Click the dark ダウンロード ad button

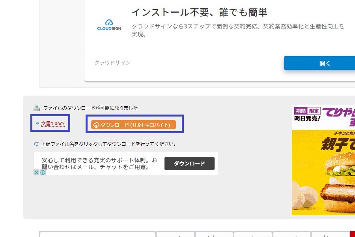[189, 164]
